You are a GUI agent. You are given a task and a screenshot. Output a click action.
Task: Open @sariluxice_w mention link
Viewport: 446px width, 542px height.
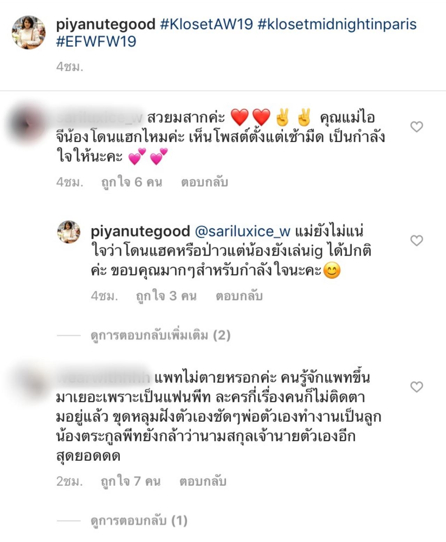coord(243,231)
